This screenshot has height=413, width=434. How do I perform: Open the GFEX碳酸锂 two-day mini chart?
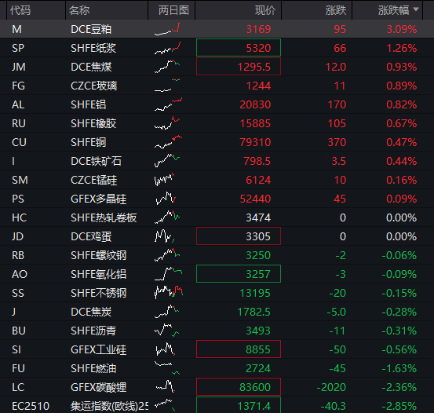pos(165,387)
